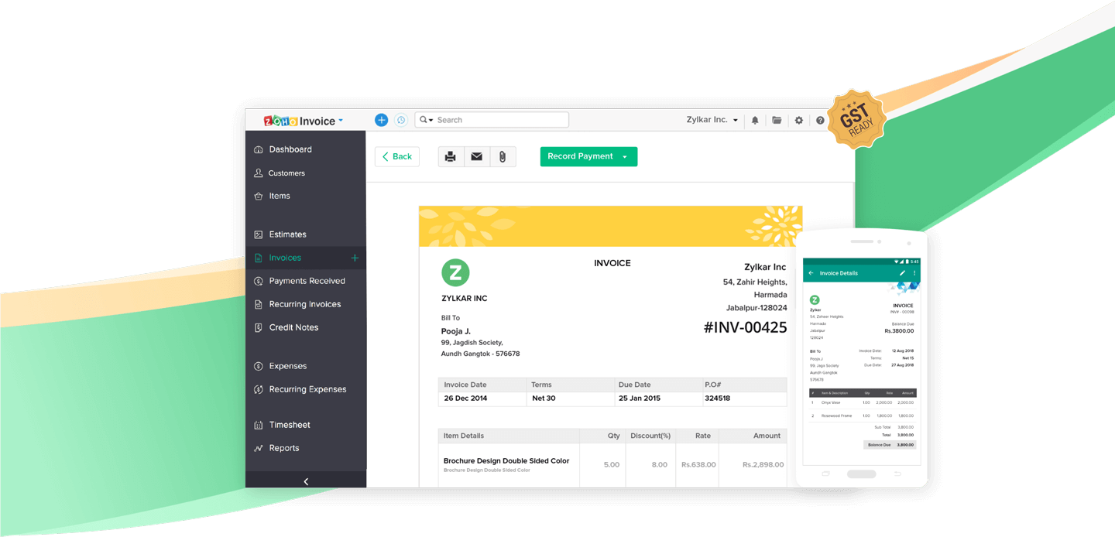The height and width of the screenshot is (537, 1115).
Task: Click the help question mark icon
Action: 820,121
